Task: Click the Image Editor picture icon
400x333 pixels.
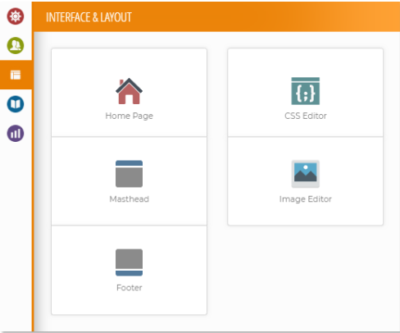Action: tap(306, 174)
